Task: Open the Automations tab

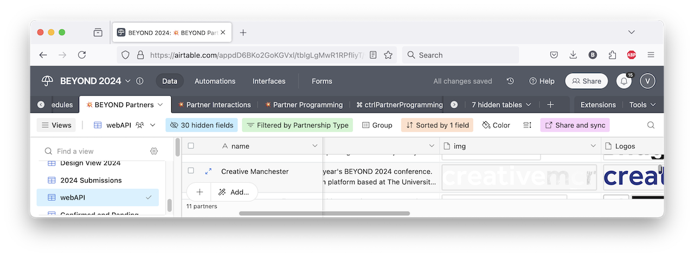Action: tap(215, 81)
